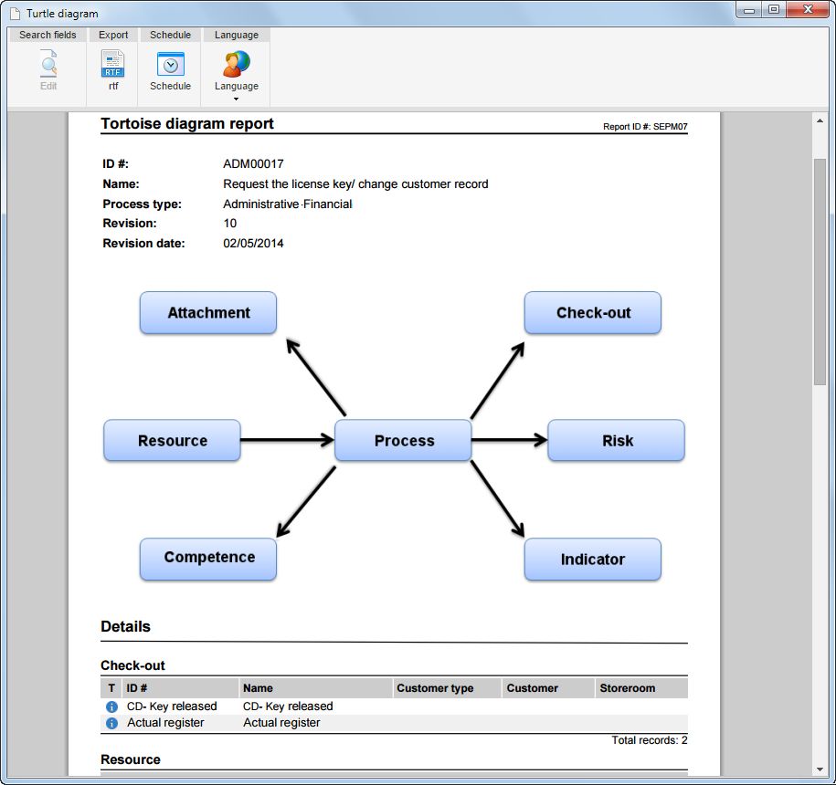
Task: Click the ID value ADM00017
Action: point(253,164)
